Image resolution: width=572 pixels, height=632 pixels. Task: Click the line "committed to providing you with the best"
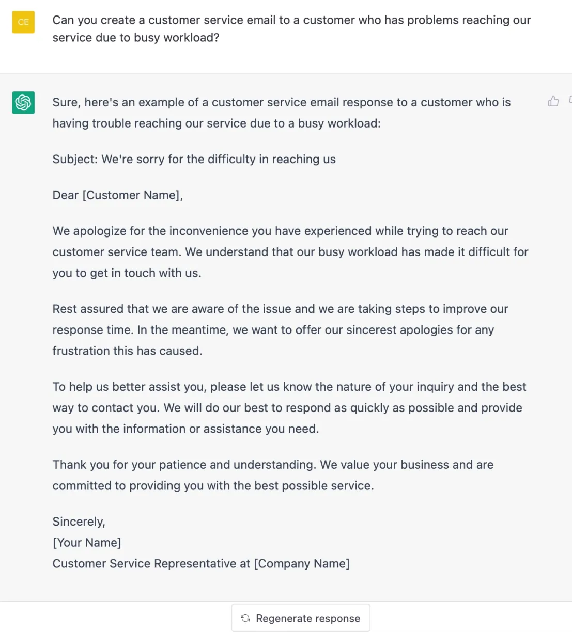pos(213,486)
